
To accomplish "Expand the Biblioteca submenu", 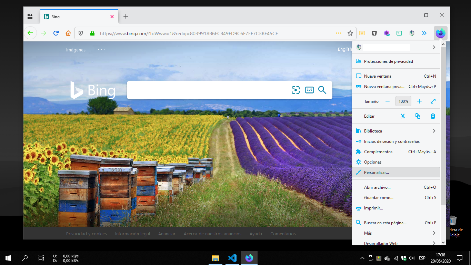I will (x=396, y=131).
